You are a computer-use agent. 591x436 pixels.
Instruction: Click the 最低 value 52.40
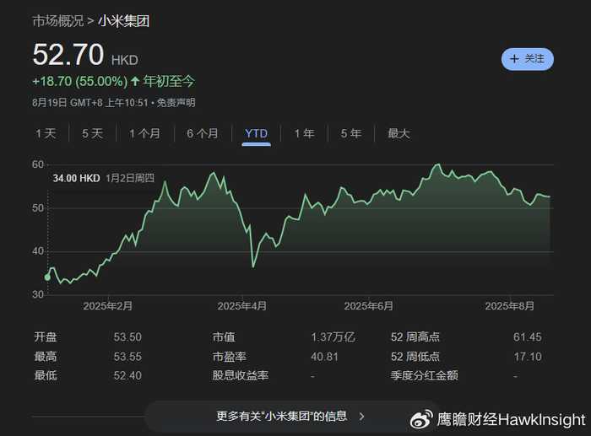click(x=127, y=375)
